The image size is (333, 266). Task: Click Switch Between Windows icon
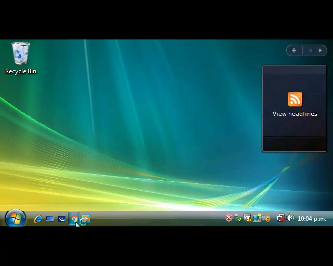62,219
